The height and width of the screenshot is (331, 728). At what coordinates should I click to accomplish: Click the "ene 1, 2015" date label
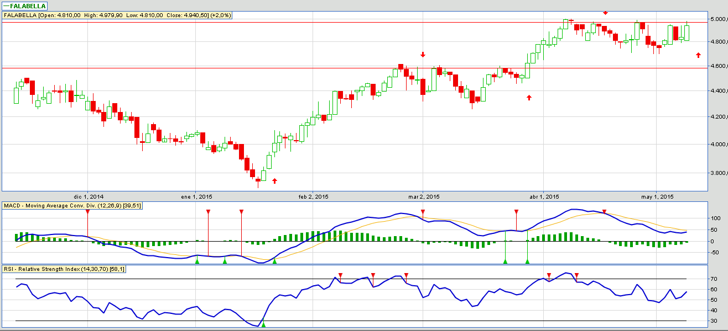(197, 196)
